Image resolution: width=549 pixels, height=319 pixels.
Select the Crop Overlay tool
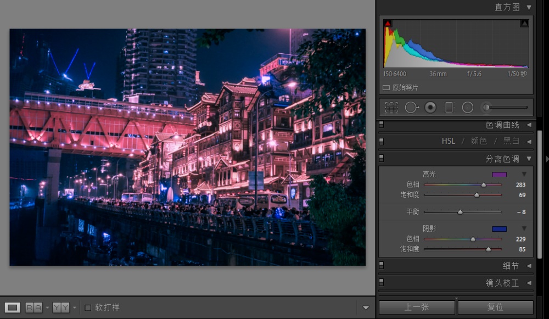point(391,108)
